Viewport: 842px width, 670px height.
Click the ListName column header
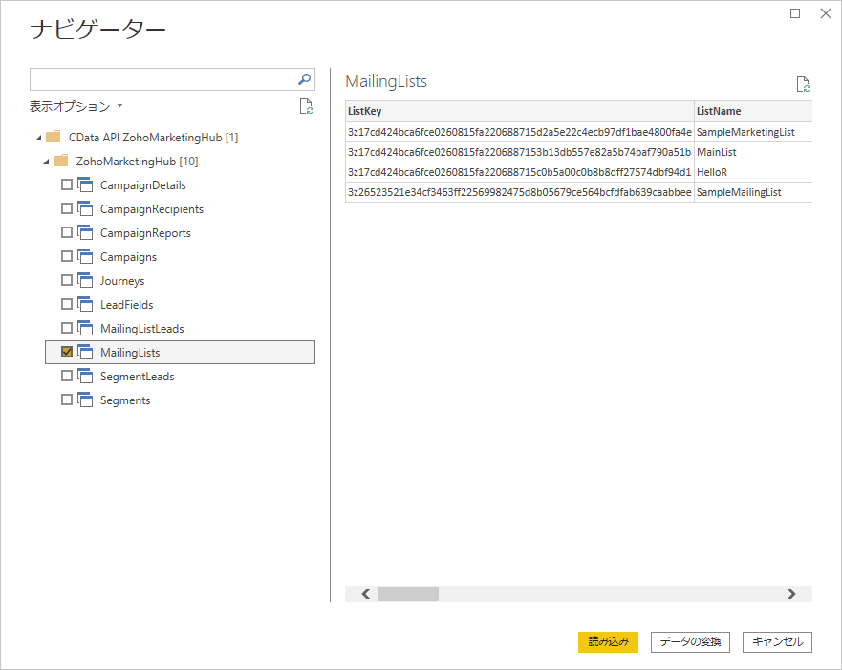tap(753, 111)
